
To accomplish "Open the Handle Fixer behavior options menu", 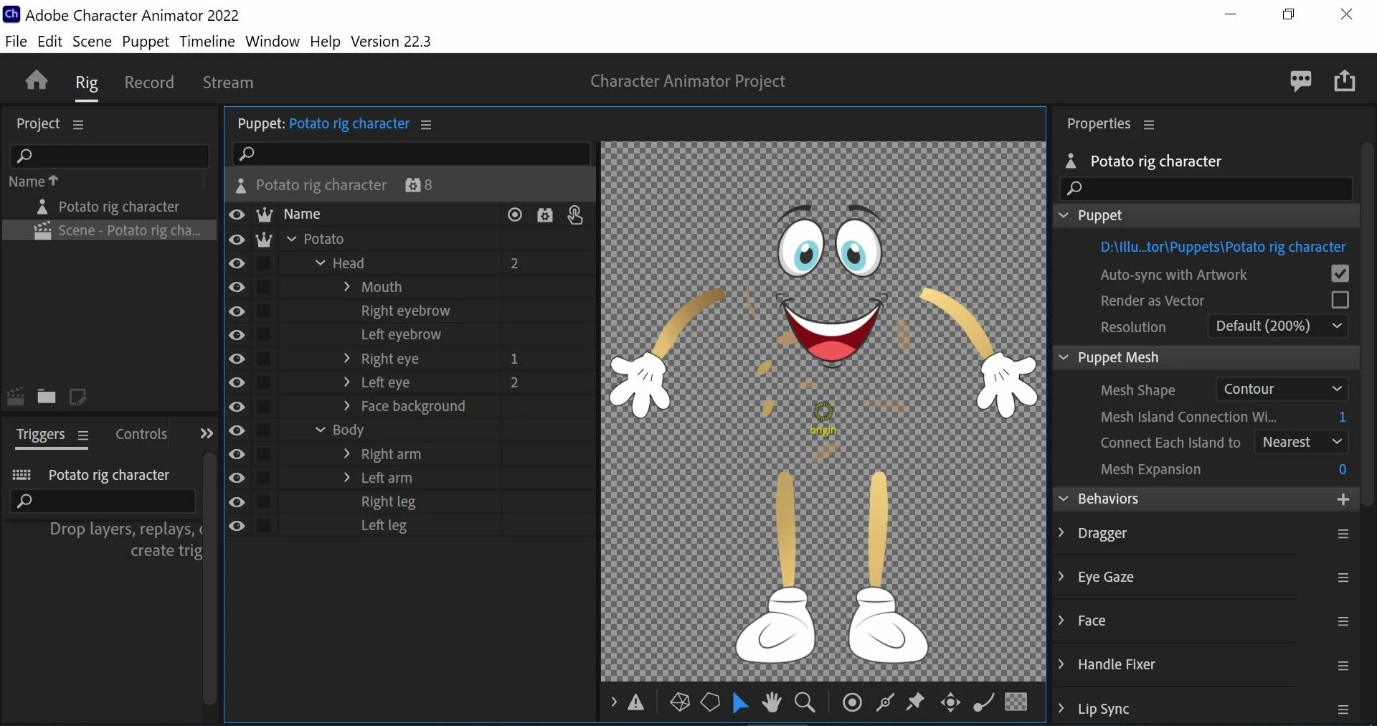I will pyautogui.click(x=1343, y=665).
